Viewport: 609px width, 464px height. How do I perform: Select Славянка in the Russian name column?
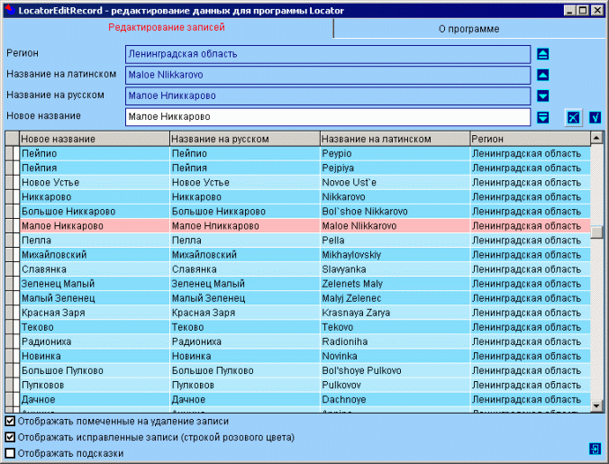point(245,269)
